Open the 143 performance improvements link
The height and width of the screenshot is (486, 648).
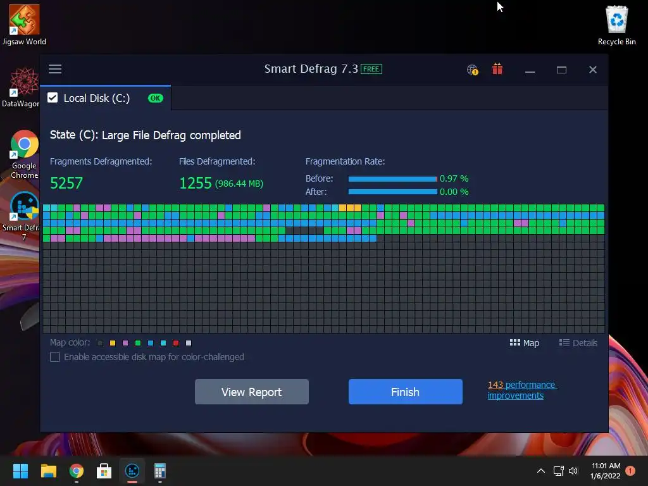(x=522, y=390)
